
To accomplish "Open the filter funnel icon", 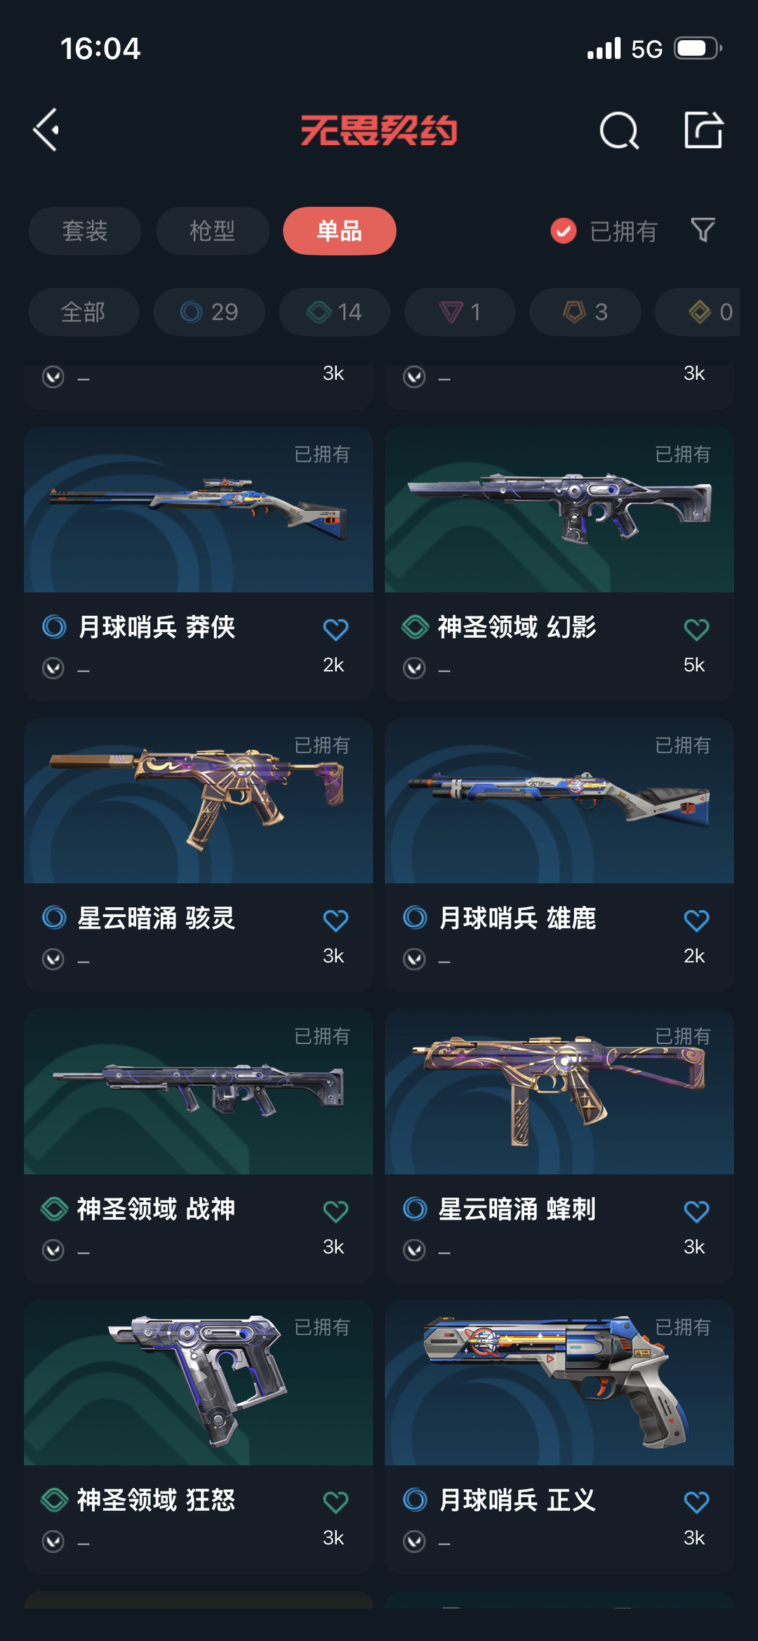I will click(x=703, y=230).
